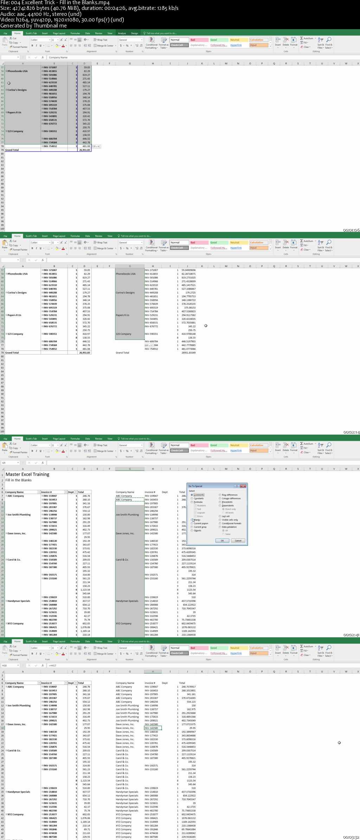360x840 pixels.
Task: Open Dept filter dropdown in 00:02:41 frame
Action: coord(76,492)
